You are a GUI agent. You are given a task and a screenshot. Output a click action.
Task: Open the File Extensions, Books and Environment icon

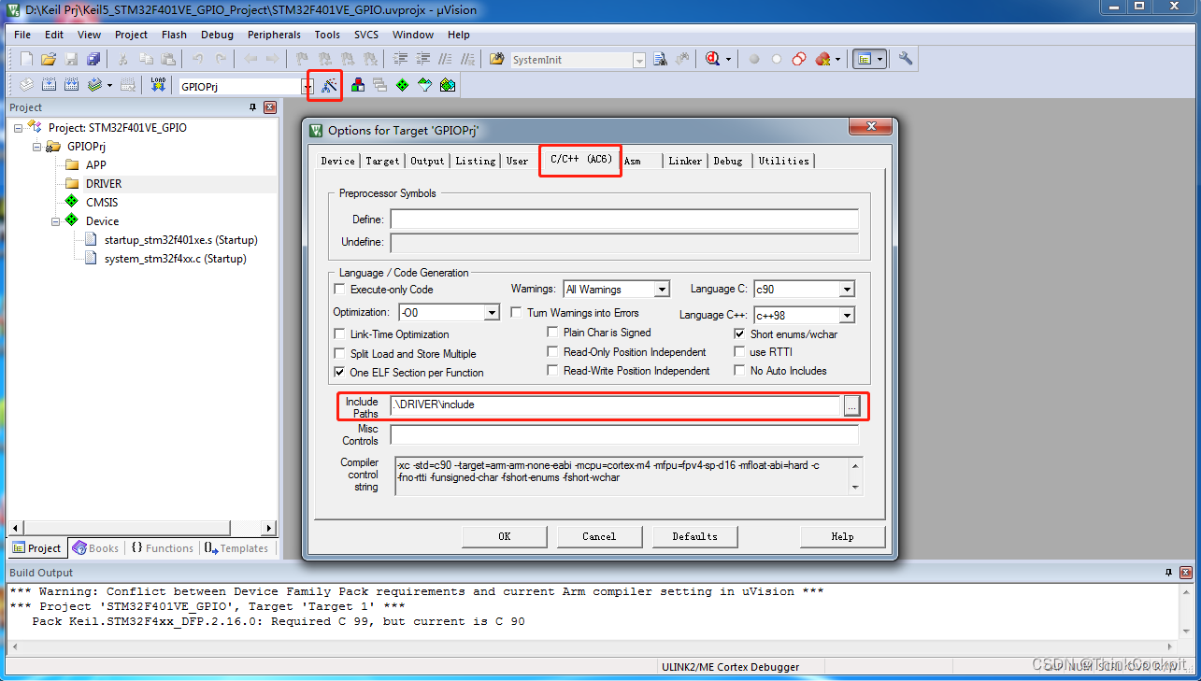(x=358, y=85)
